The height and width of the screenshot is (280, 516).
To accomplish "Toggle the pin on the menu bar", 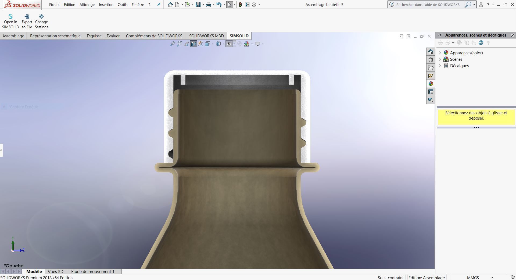I will click(x=159, y=5).
